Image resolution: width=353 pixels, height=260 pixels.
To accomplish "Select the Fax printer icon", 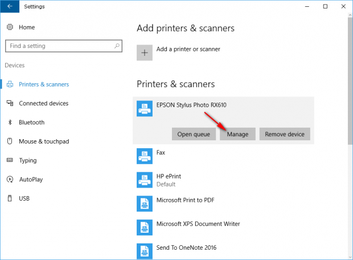I will click(x=145, y=156).
